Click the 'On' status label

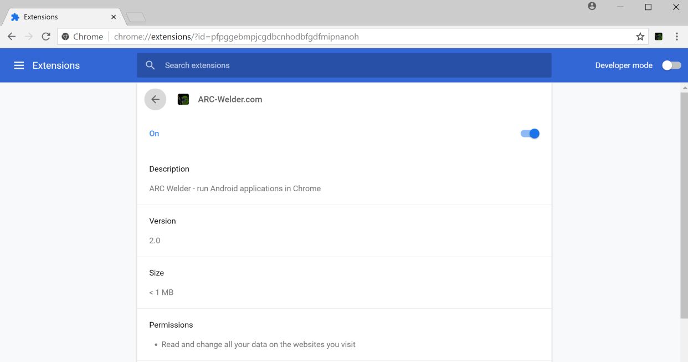154,134
